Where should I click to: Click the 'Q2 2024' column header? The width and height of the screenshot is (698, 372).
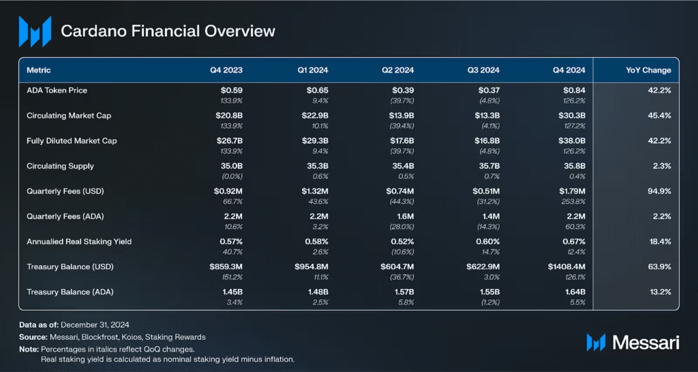click(x=399, y=70)
